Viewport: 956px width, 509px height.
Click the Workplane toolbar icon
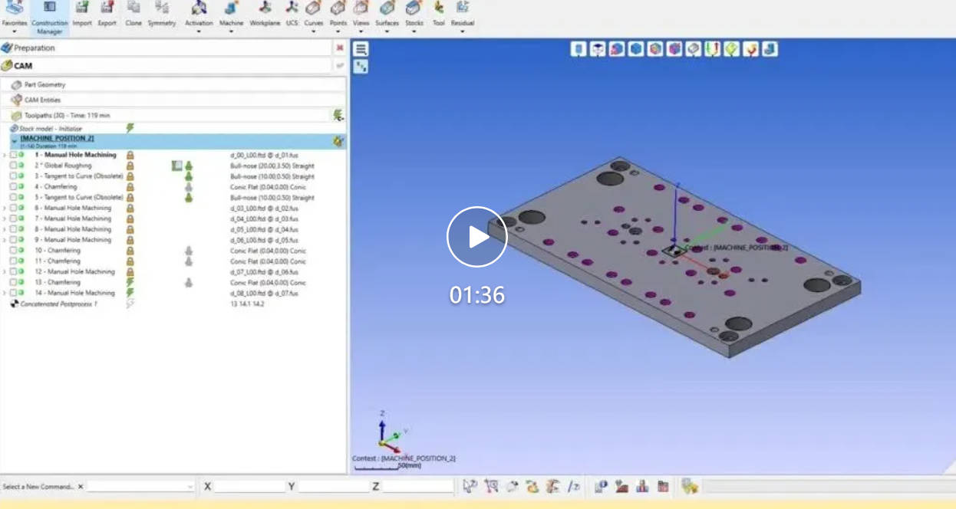pos(265,14)
